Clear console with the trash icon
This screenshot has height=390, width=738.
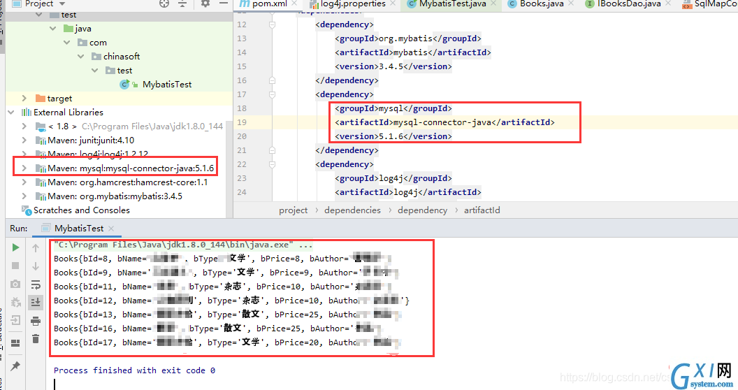click(36, 339)
